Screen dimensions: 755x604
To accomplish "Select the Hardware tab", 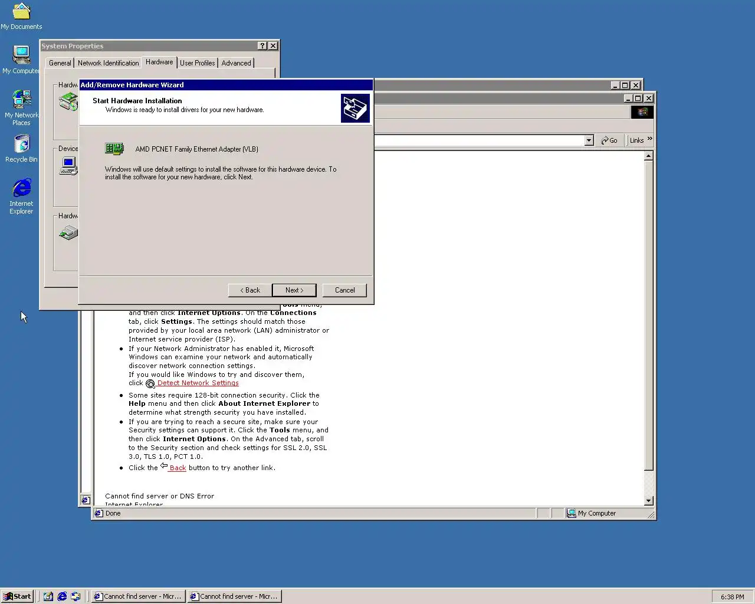I will [159, 62].
